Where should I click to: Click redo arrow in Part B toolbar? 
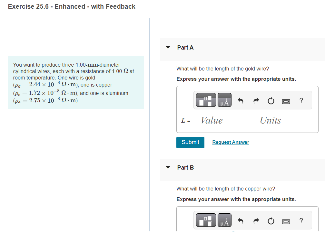(x=256, y=221)
